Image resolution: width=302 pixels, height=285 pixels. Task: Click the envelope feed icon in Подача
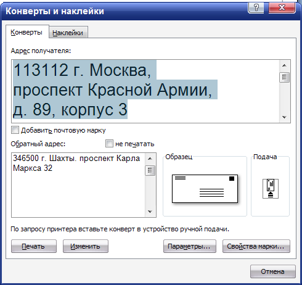click(271, 189)
